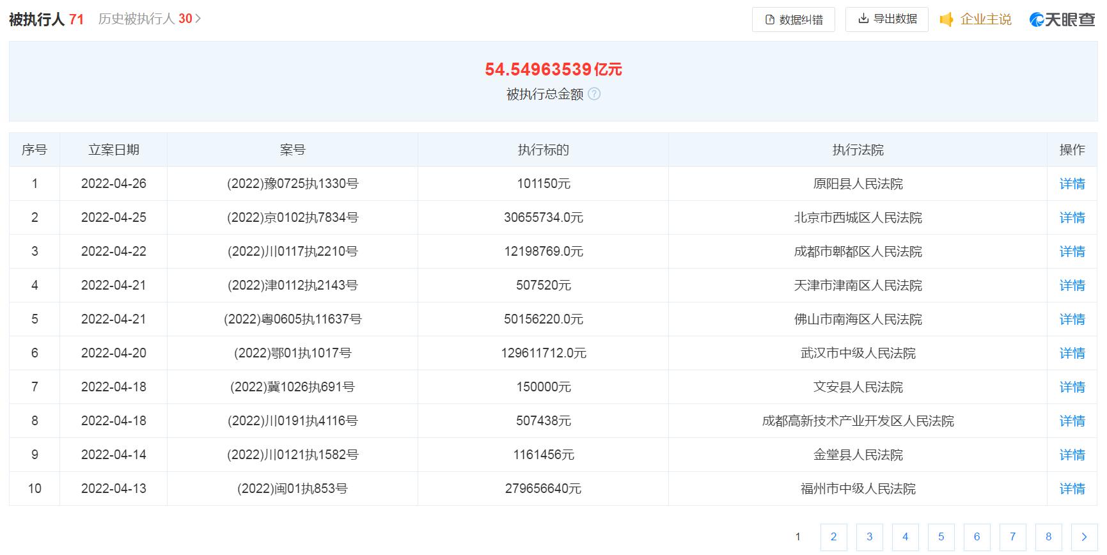Select case number (2022)豫0725执1330号
The width and height of the screenshot is (1107, 555).
(292, 184)
